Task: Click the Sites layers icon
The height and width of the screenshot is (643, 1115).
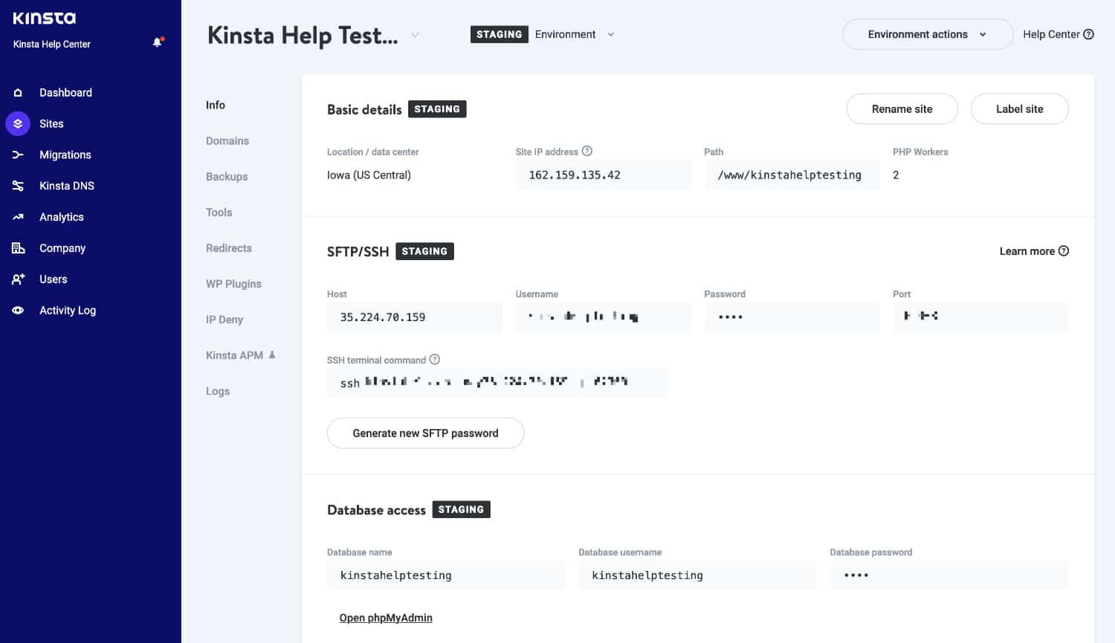Action: pos(18,123)
